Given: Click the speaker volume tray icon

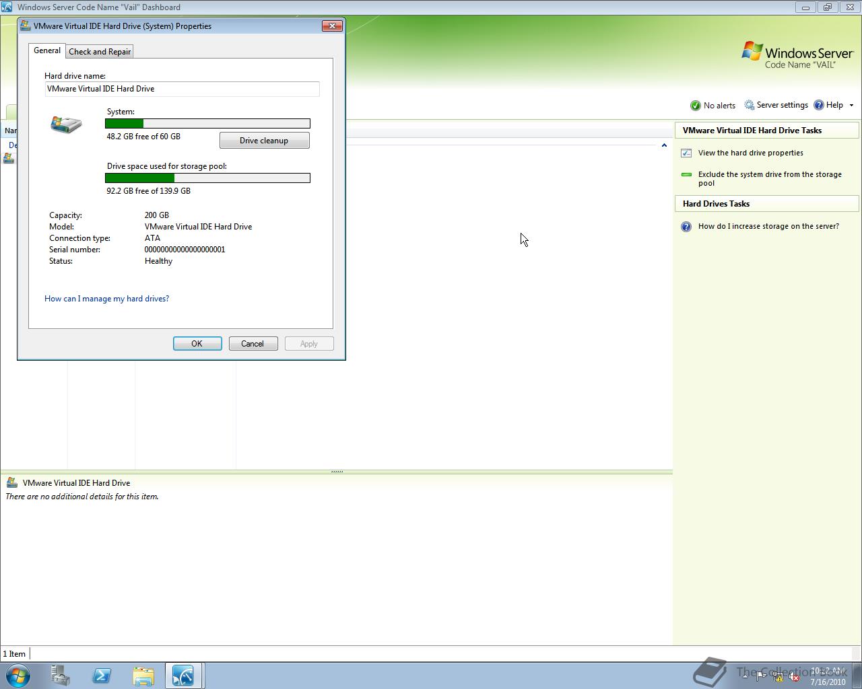Looking at the screenshot, I should pos(794,677).
